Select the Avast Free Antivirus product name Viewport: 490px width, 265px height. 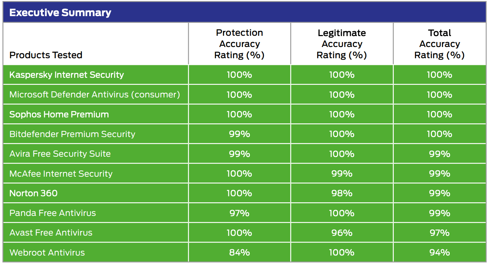[x=51, y=233]
